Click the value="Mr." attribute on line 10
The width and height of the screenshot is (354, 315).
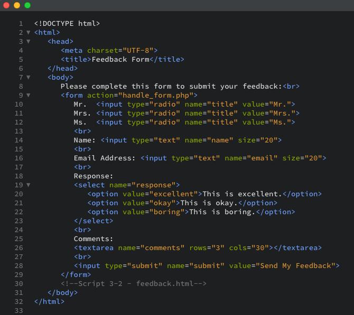(x=266, y=104)
